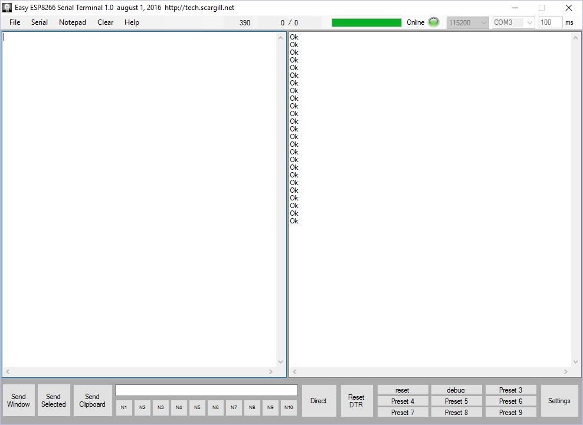
Task: Click the green progress bar
Action: click(x=366, y=22)
